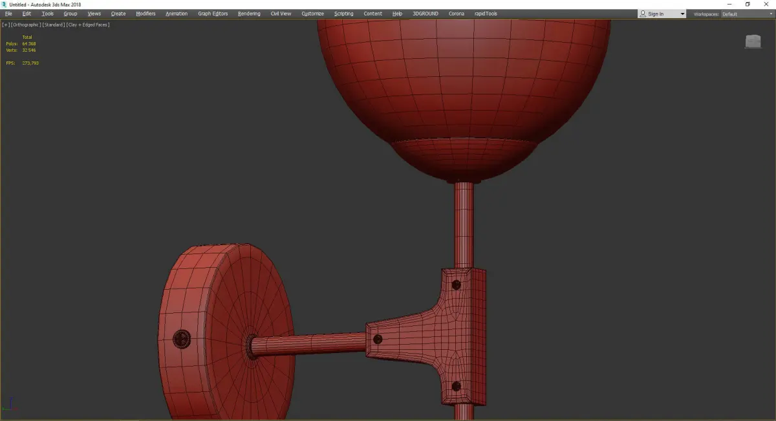The image size is (776, 421).
Task: Open the 3DGROUND menu
Action: (x=425, y=14)
